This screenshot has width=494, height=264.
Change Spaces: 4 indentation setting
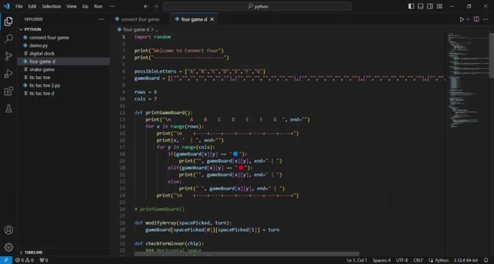[x=382, y=260]
